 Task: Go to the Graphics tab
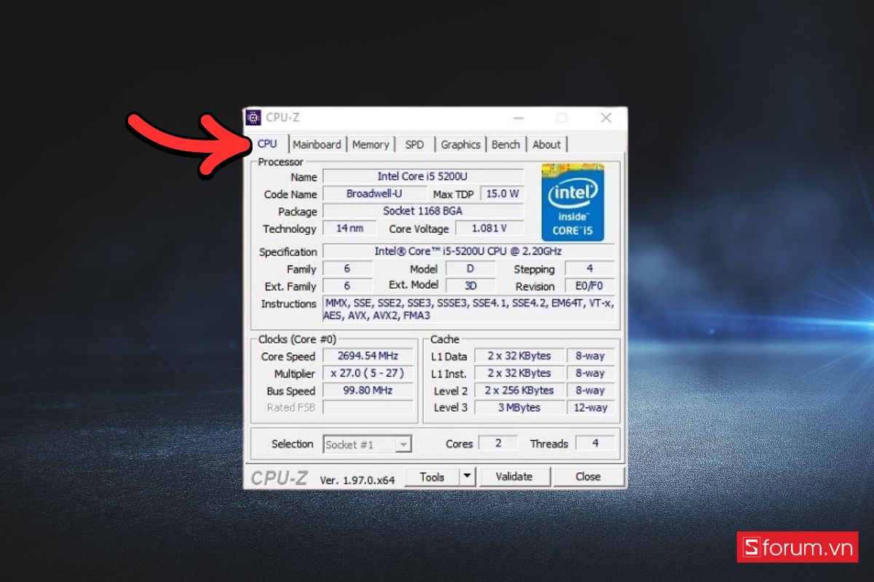pos(460,144)
